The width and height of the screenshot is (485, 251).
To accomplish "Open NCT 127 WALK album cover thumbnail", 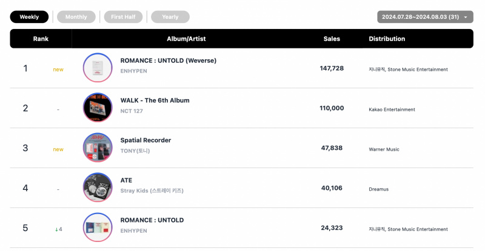I will click(98, 108).
